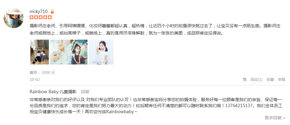This screenshot has height=125, width=290.
Task: Click the review date 10-02
Action: click(35, 80)
